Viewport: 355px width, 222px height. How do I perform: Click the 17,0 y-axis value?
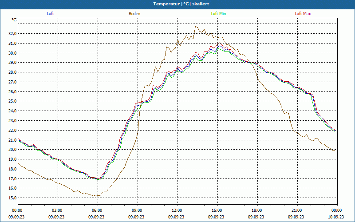pos(12,179)
